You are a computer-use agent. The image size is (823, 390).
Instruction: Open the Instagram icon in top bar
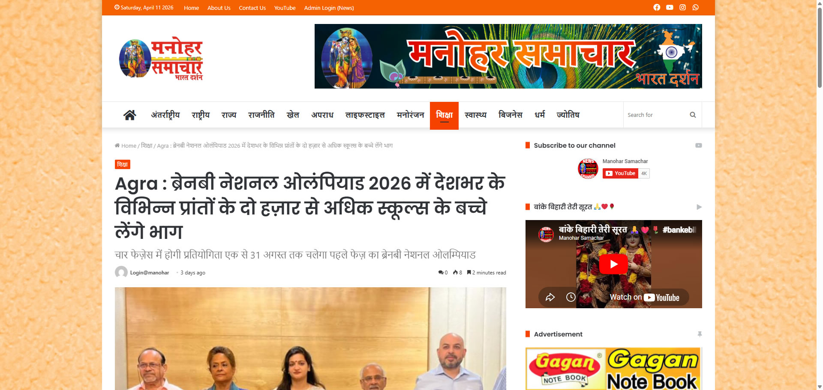(x=682, y=7)
